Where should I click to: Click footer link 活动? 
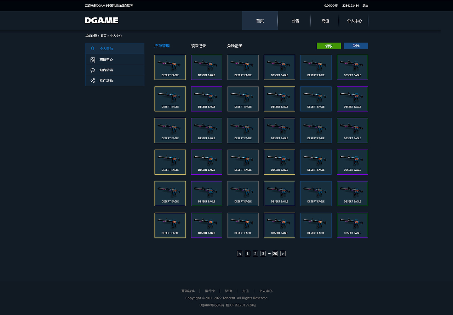click(229, 291)
